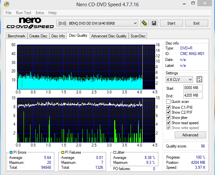Screen dimensions: 215x175
Task: Open the Run Test menu
Action: (24, 13)
